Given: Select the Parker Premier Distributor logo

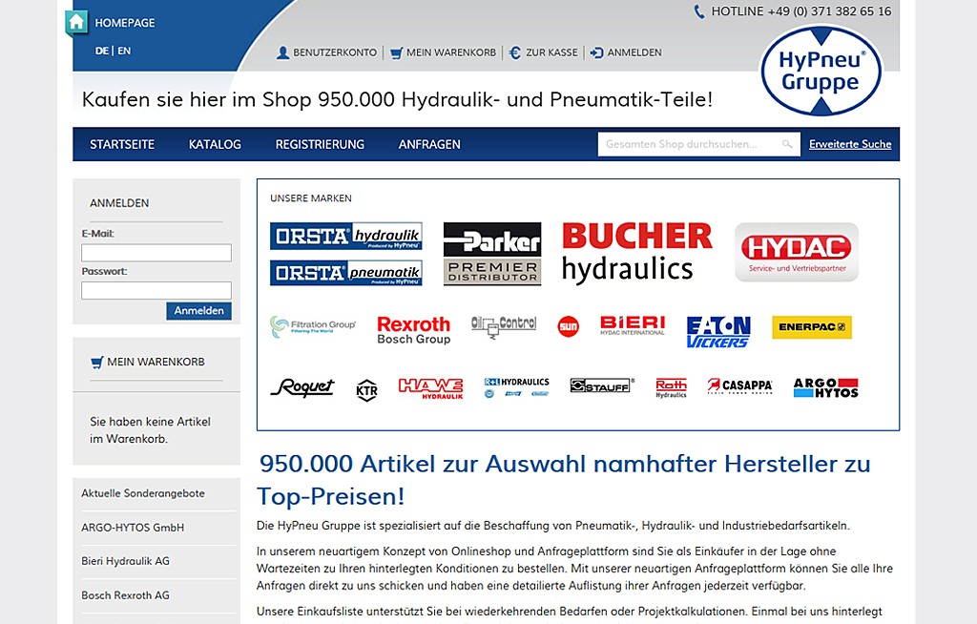Looking at the screenshot, I should pos(492,254).
